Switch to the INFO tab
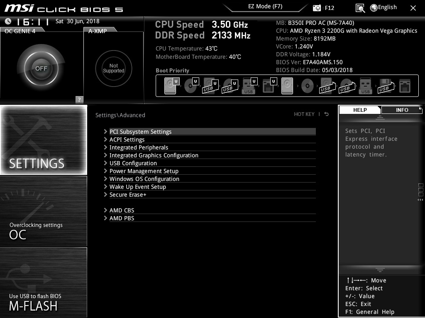 tap(402, 110)
